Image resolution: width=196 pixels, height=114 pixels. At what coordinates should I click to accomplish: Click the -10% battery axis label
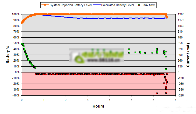tap(16, 78)
